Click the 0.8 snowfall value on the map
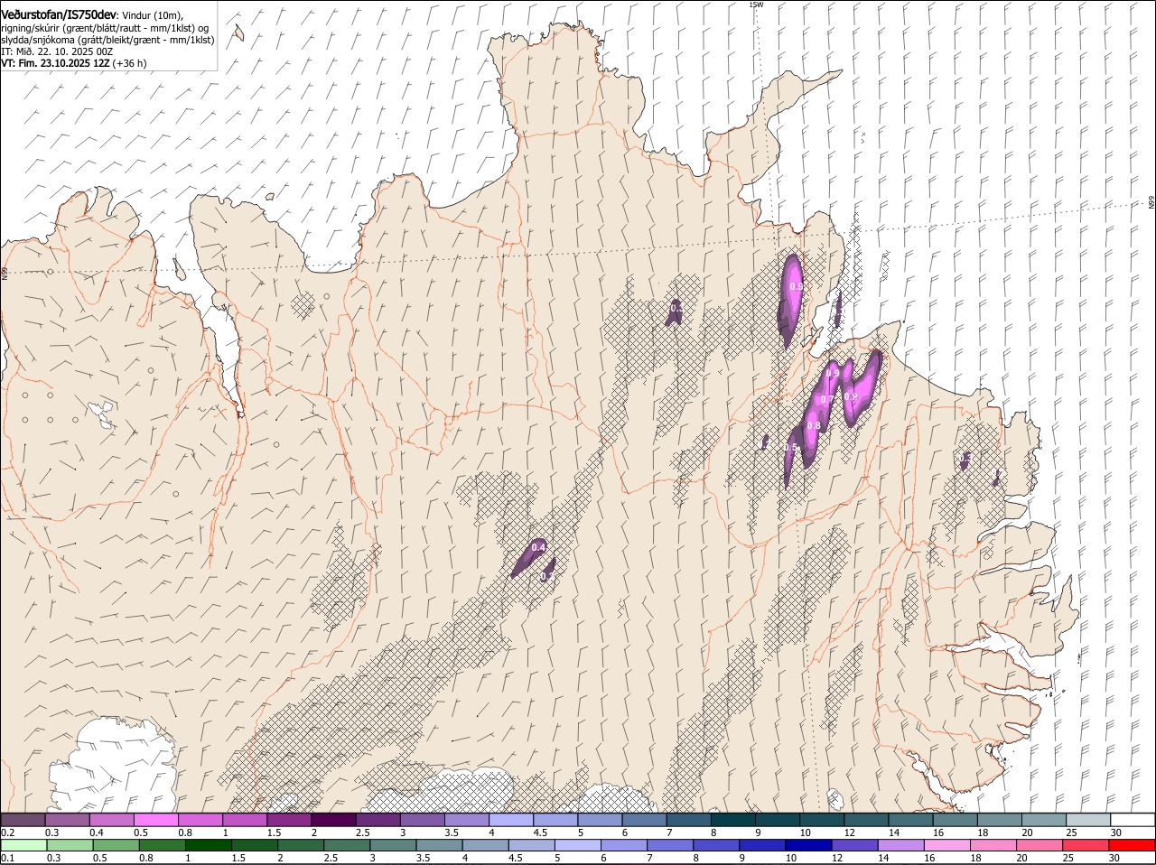Viewport: 1156px width, 865px height. click(x=813, y=425)
